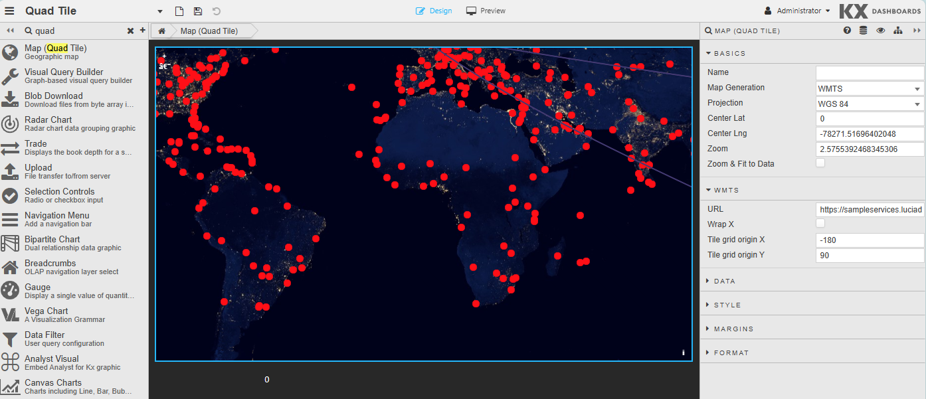This screenshot has height=399, width=926.
Task: Click the sitemap hierarchy icon in properties header
Action: (x=898, y=31)
